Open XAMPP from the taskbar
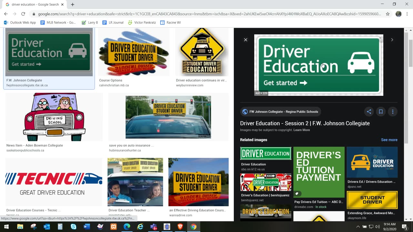This screenshot has width=413, height=232. click(x=114, y=227)
